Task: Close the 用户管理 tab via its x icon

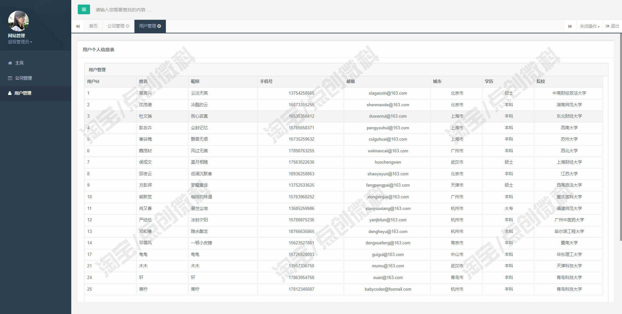Action: coord(159,26)
